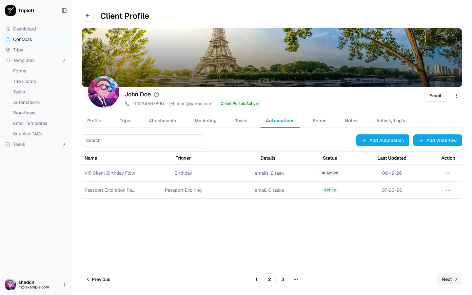Open the Forms tab
Viewport: 472px width, 295px height.
320,121
